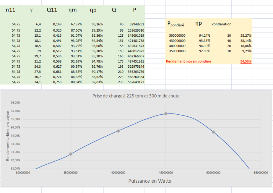Select the Rendement turbine prototype axis title
The image size is (273, 193).
tap(8, 135)
